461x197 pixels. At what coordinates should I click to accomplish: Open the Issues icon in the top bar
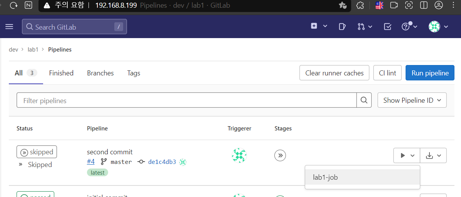(x=342, y=27)
